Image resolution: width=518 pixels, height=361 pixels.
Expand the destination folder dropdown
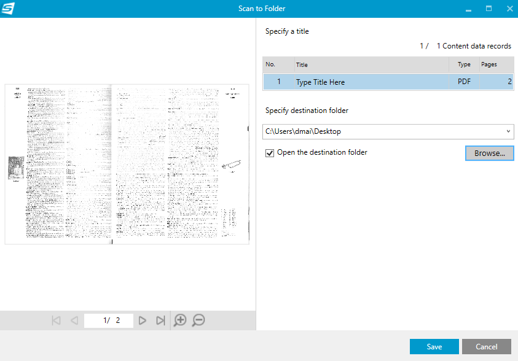click(508, 131)
